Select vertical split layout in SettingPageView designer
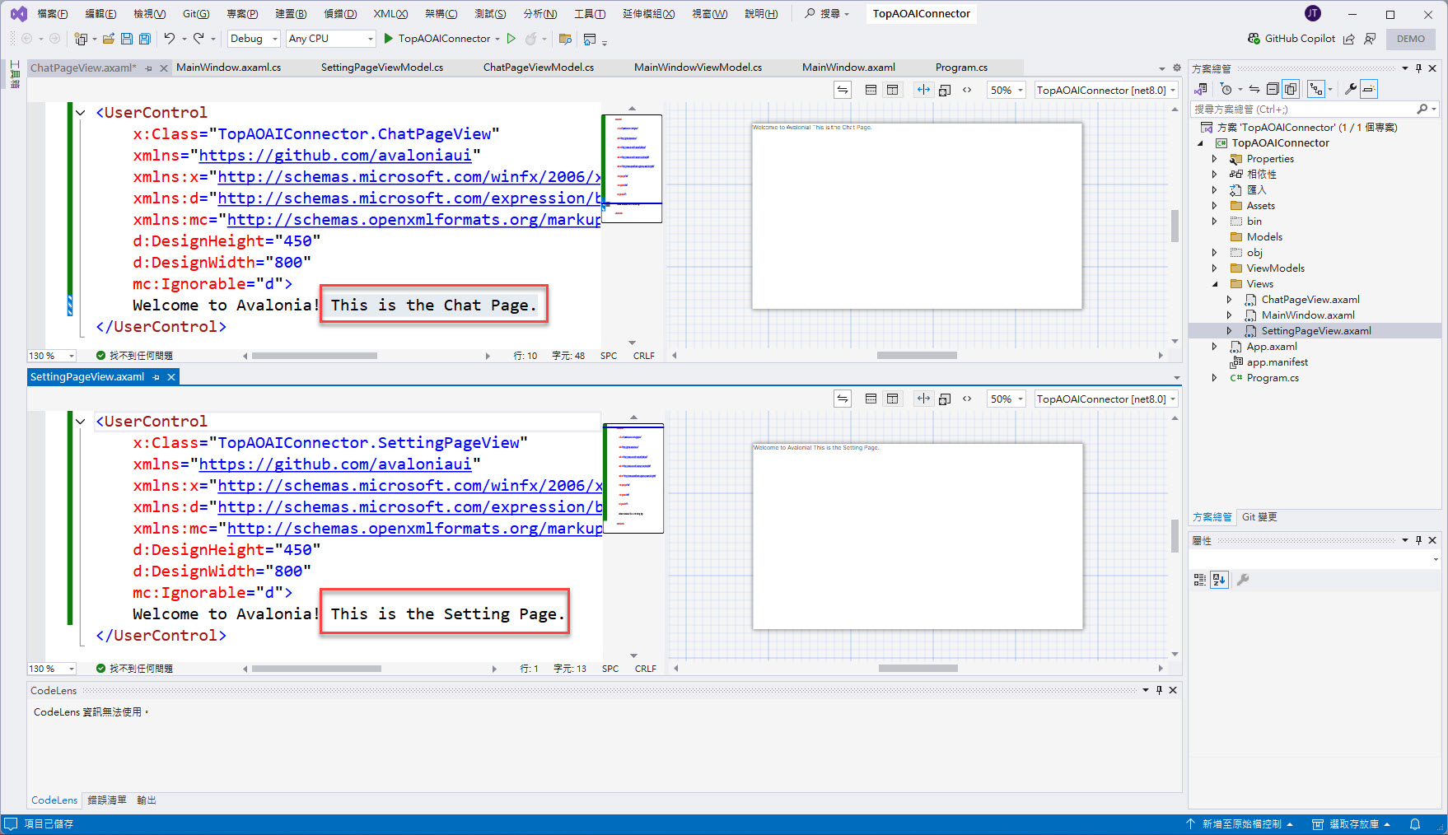The height and width of the screenshot is (835, 1448). [892, 399]
